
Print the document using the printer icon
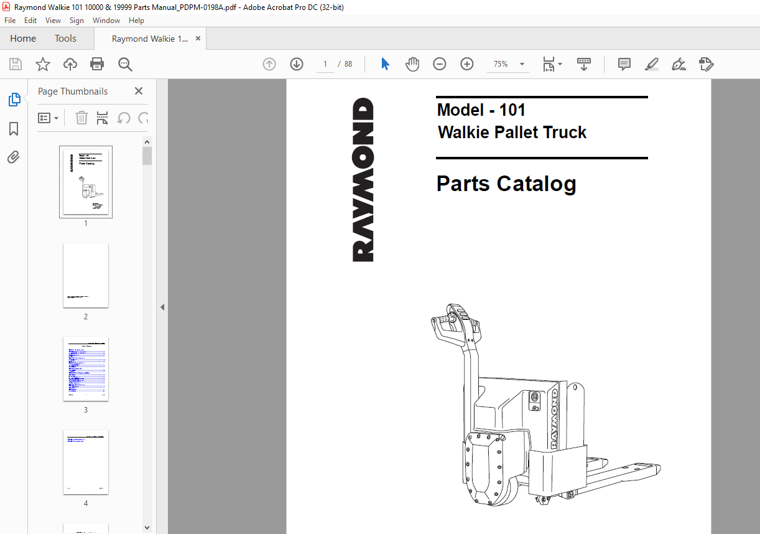(x=97, y=64)
